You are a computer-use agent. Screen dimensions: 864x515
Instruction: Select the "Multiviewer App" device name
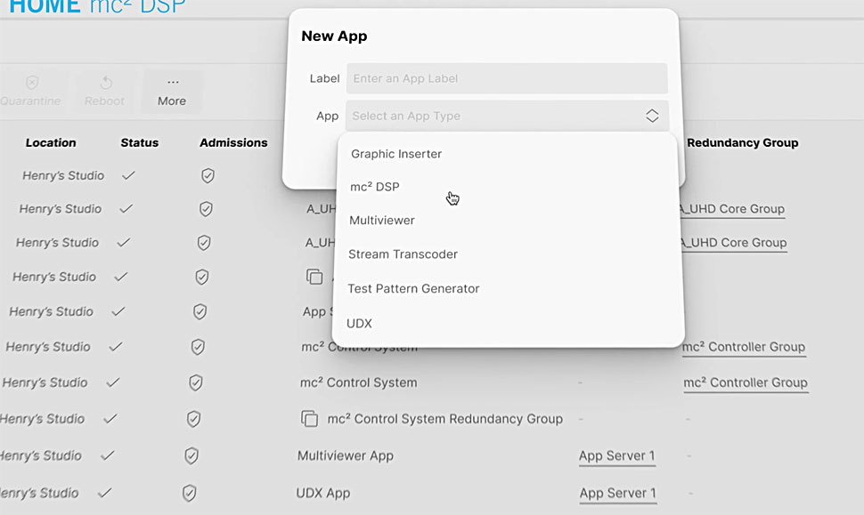[x=346, y=456]
